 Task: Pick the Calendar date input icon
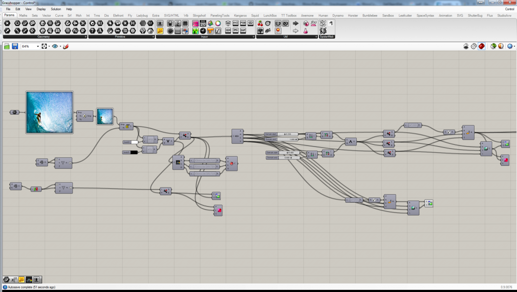pyautogui.click(x=203, y=23)
